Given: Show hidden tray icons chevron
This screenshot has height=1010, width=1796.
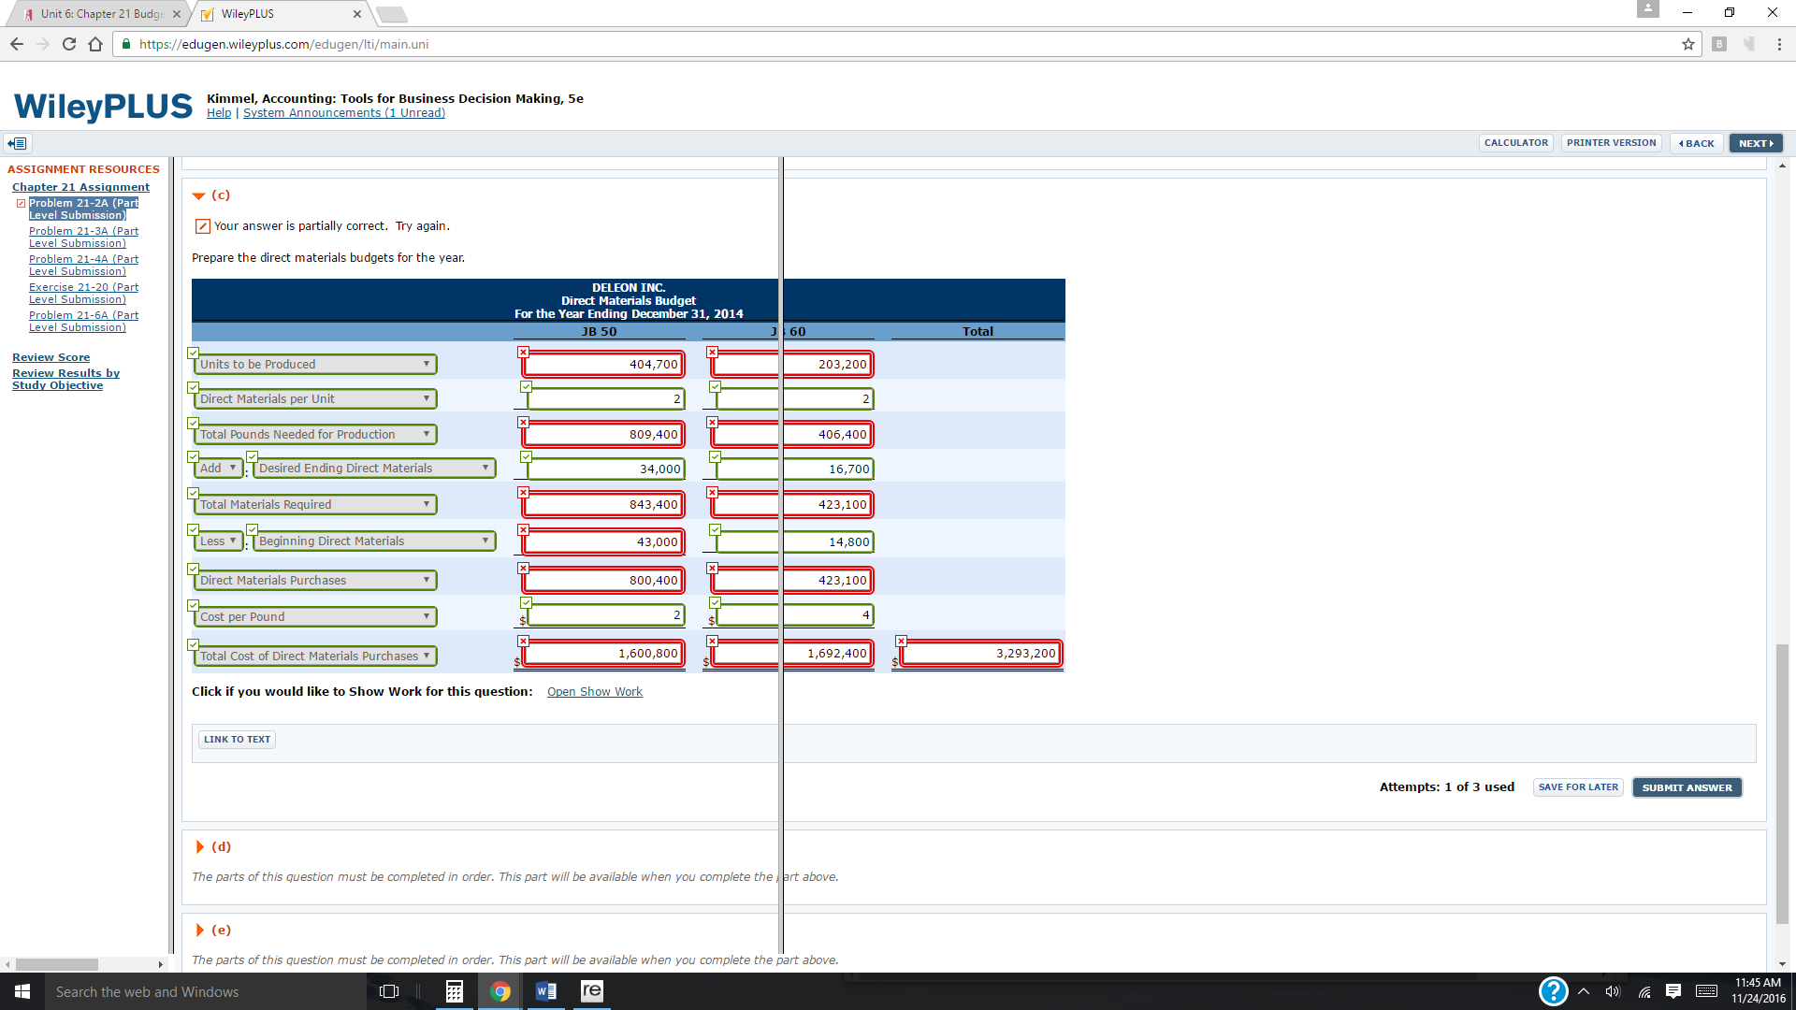Looking at the screenshot, I should [1584, 991].
